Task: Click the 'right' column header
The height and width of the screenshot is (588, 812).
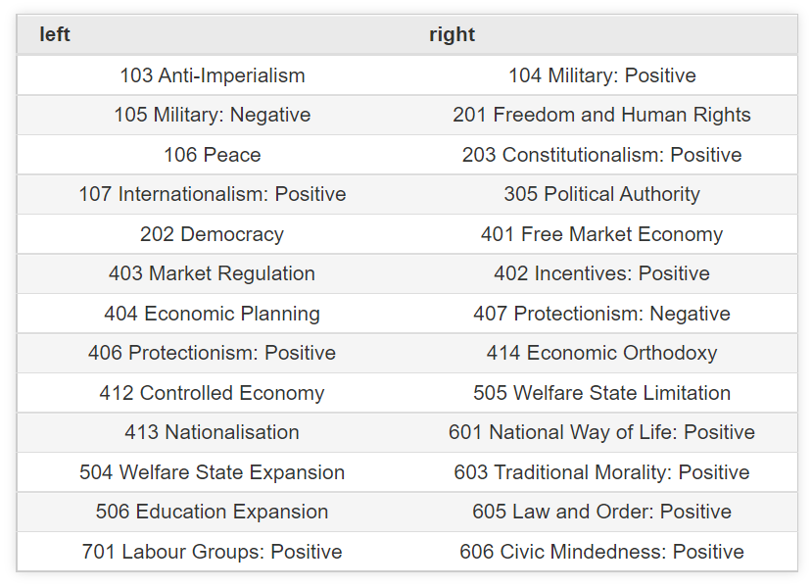Action: (452, 34)
